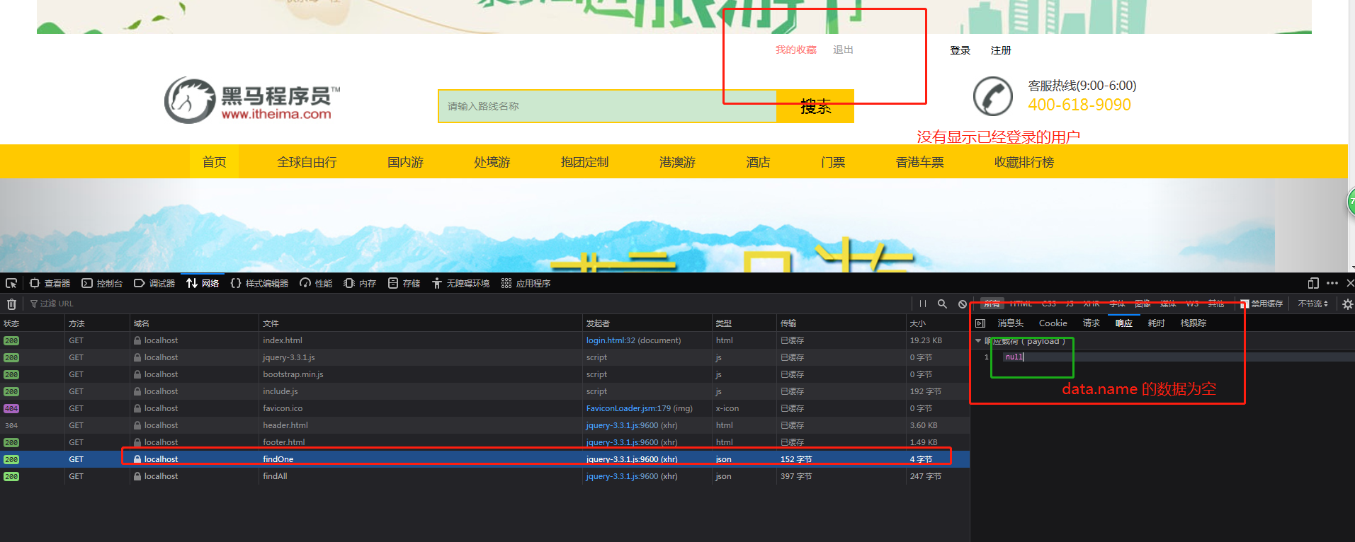Open the 内存 memory panel
Image resolution: width=1355 pixels, height=542 pixels.
pos(360,283)
